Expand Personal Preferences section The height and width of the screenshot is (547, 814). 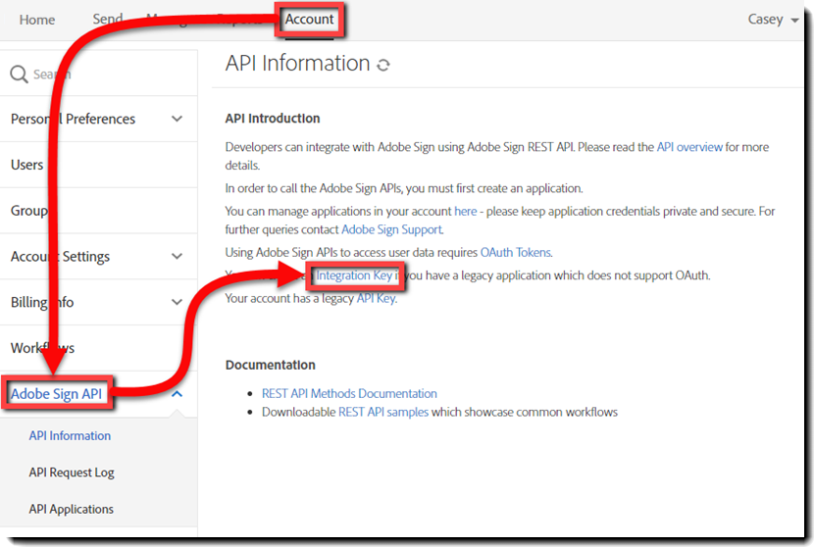[x=178, y=119]
